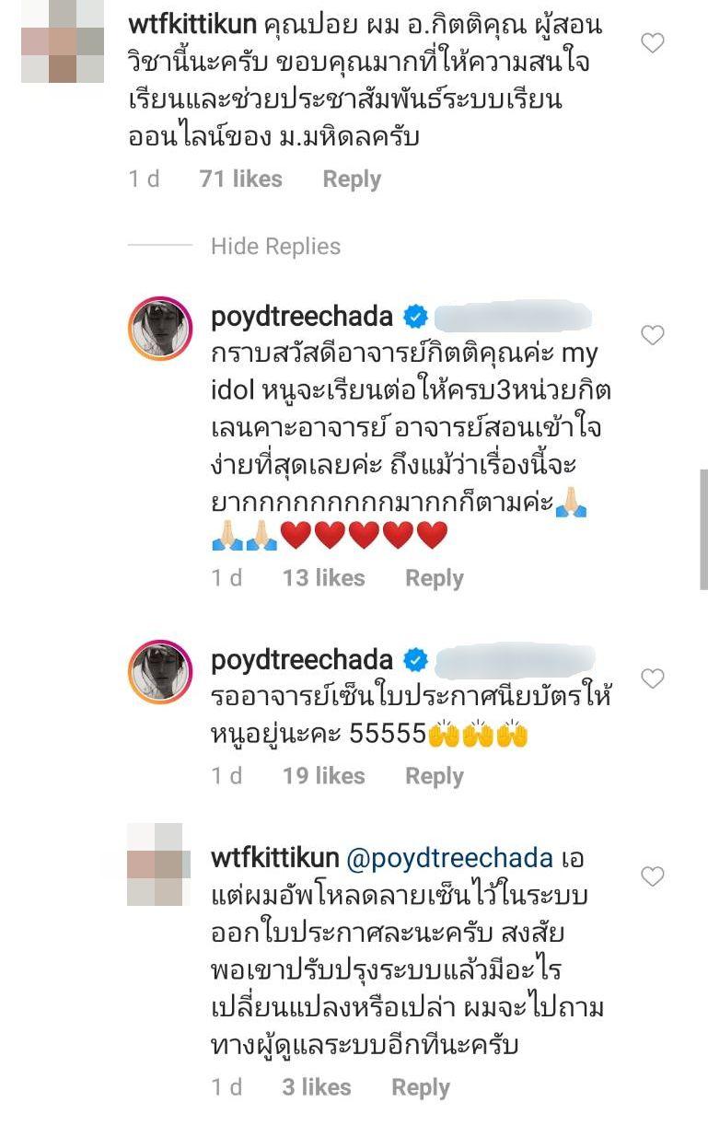Open @poydtreechada mention link

[450, 860]
